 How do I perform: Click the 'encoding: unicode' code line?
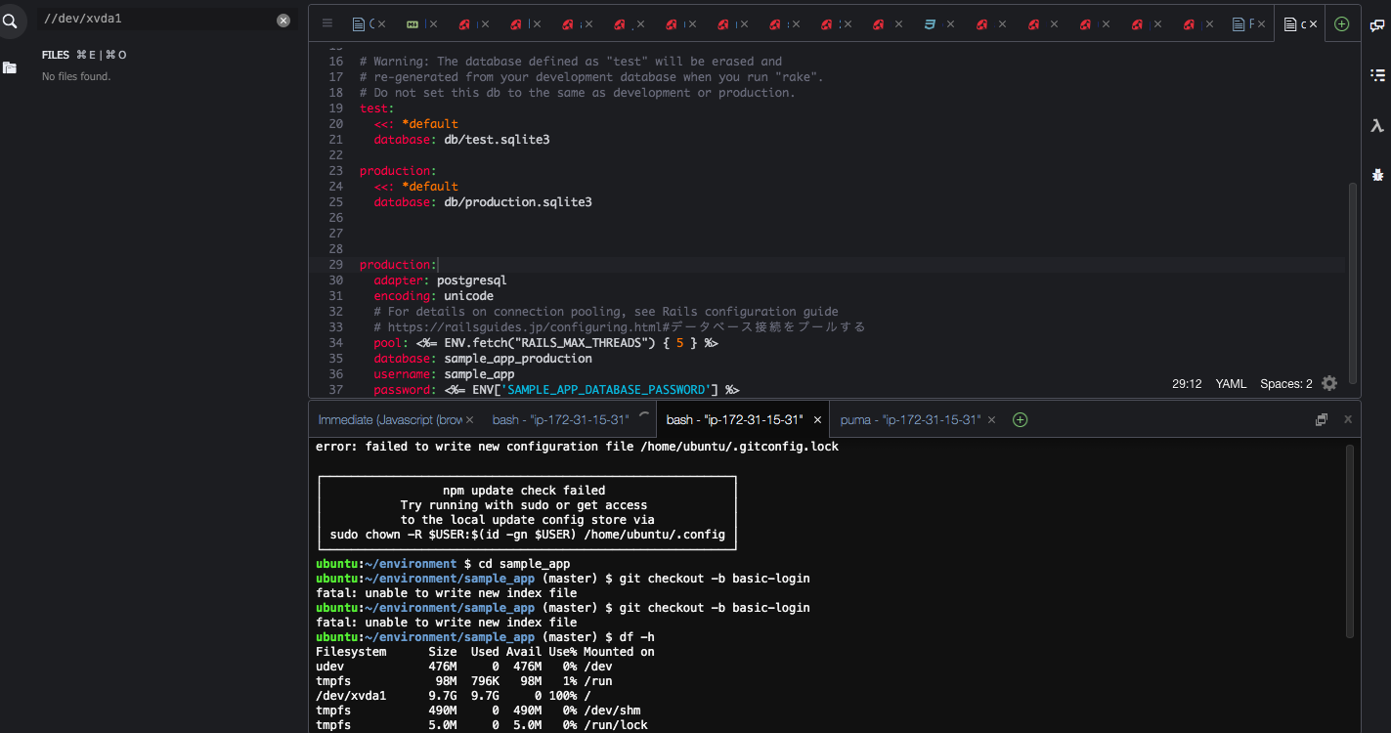point(433,296)
